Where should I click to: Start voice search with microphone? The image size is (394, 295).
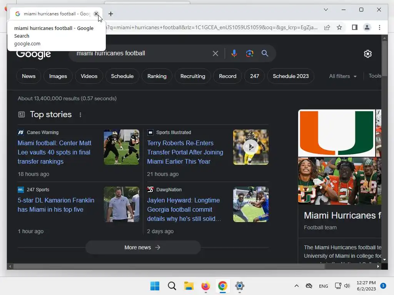(x=234, y=53)
